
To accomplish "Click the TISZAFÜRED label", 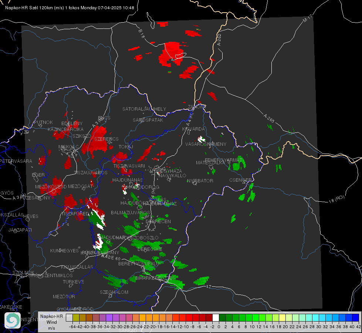I will 75,213.
